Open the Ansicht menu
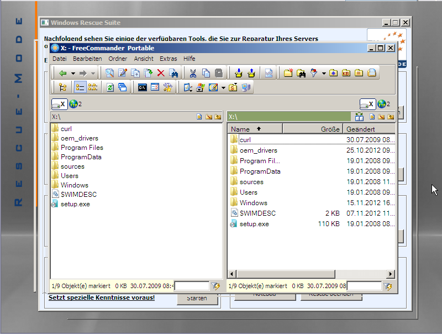 144,59
